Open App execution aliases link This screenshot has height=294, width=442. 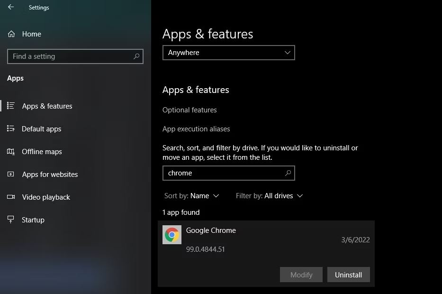(196, 129)
